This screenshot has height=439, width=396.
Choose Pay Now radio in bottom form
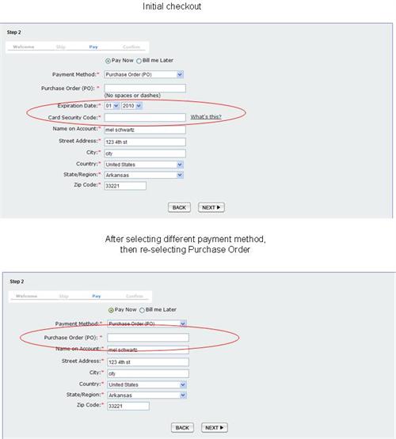[111, 310]
